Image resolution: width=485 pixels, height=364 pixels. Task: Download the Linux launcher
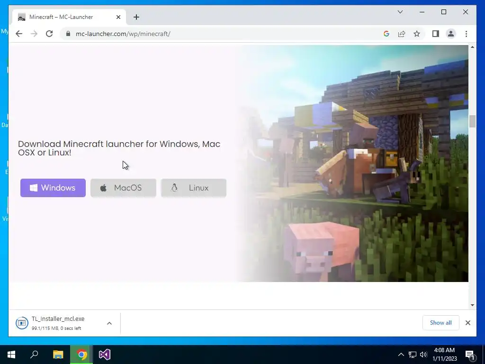tap(194, 188)
